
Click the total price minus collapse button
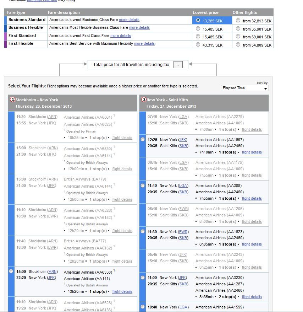pyautogui.click(x=178, y=65)
